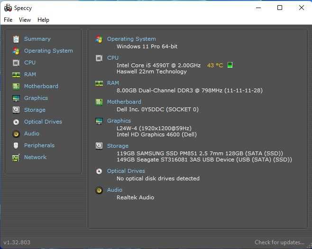Click the 149GB Seagate ST316081 USB line
Image resolution: width=312 pixels, height=249 pixels.
[204, 160]
